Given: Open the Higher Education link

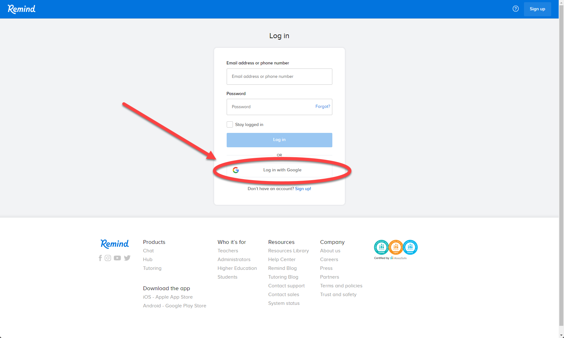Looking at the screenshot, I should click(237, 268).
